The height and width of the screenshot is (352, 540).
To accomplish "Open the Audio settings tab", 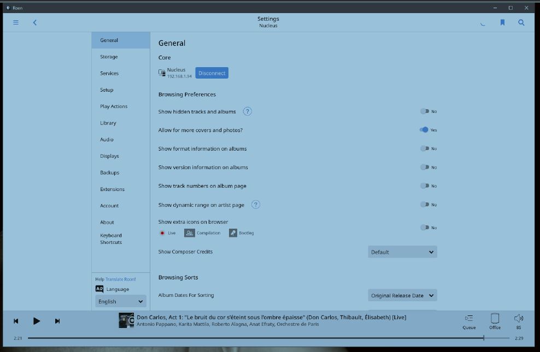I will tap(121, 139).
